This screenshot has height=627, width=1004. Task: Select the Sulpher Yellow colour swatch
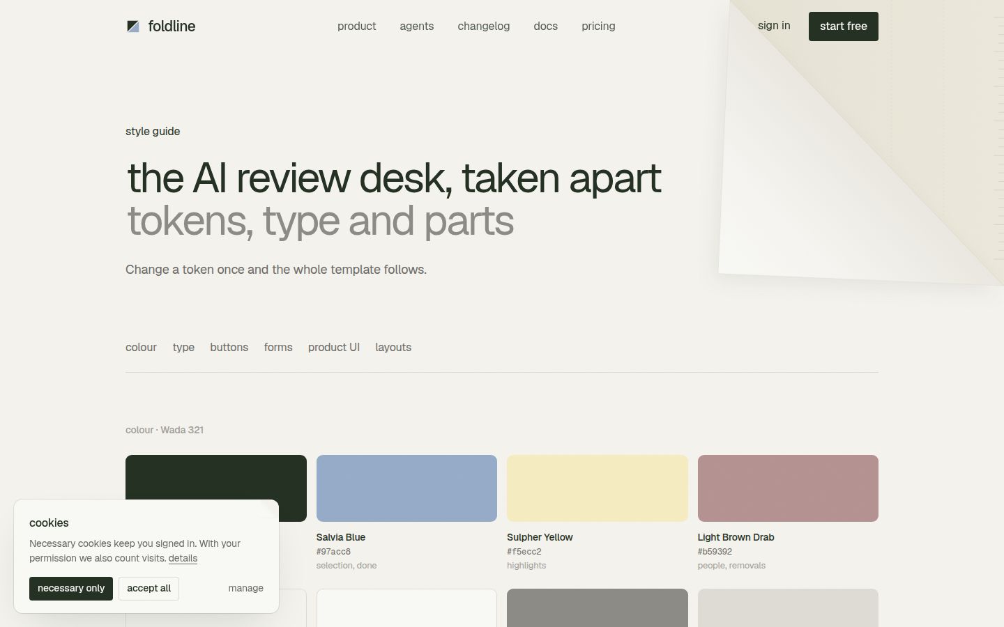tap(598, 488)
